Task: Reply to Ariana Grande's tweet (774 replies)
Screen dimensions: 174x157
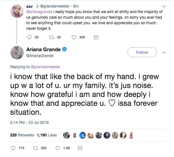Action: 13,148
